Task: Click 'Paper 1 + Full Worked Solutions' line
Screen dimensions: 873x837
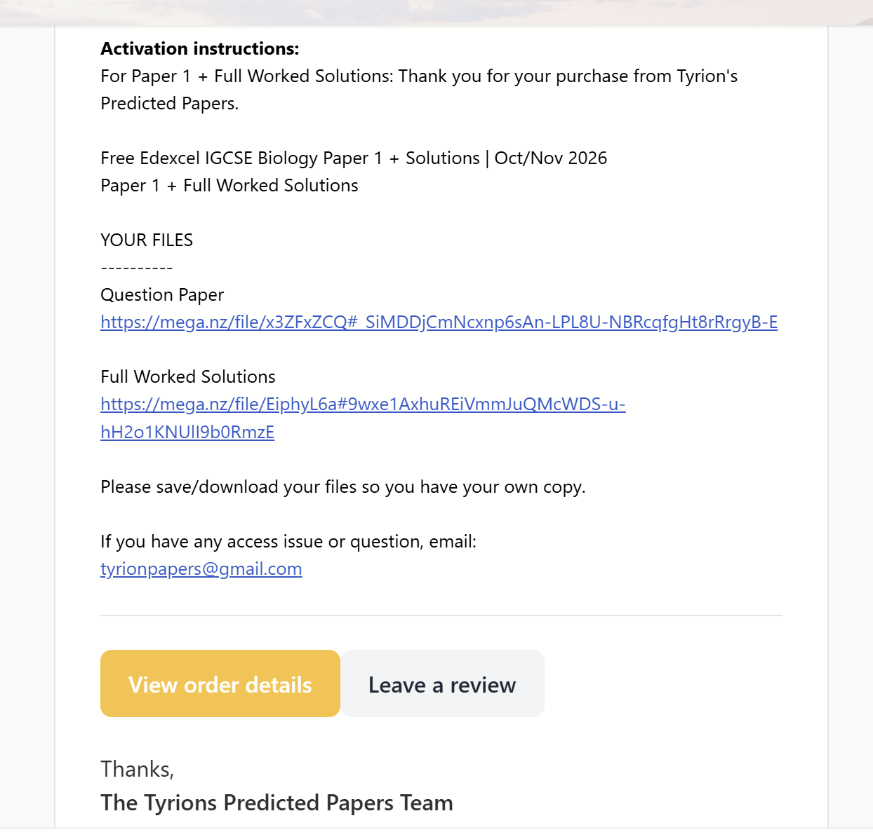Action: tap(229, 186)
